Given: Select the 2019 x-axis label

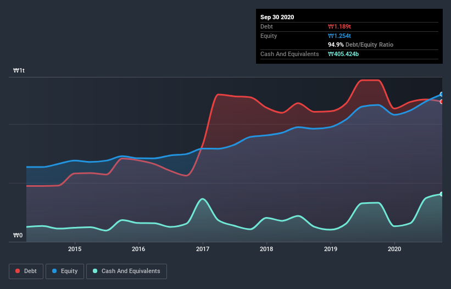Looking at the screenshot, I should [x=331, y=249].
